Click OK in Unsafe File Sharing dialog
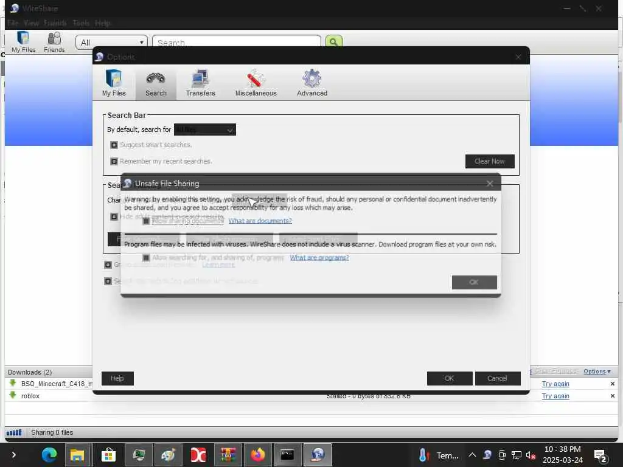This screenshot has width=623, height=467. (475, 282)
